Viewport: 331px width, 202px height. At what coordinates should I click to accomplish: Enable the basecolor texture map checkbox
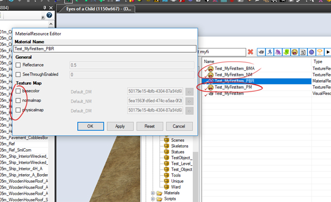pos(18,91)
